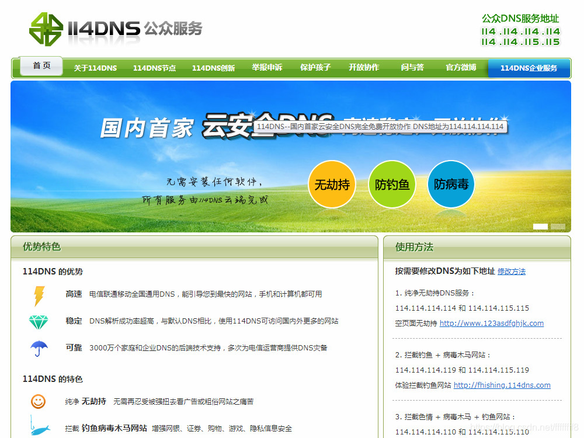The width and height of the screenshot is (584, 438).
Task: Click the 114DNS 的优势 heading
Action: pos(53,272)
